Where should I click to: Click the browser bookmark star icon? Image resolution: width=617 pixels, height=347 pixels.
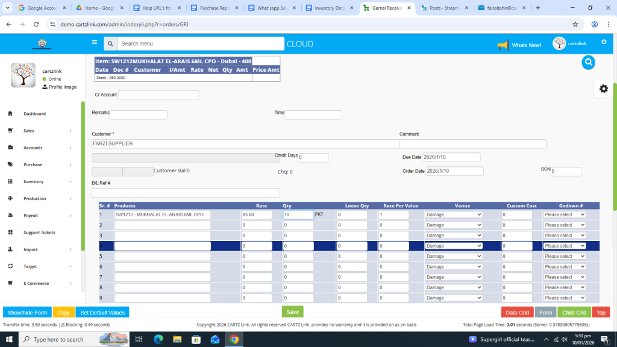coord(575,24)
